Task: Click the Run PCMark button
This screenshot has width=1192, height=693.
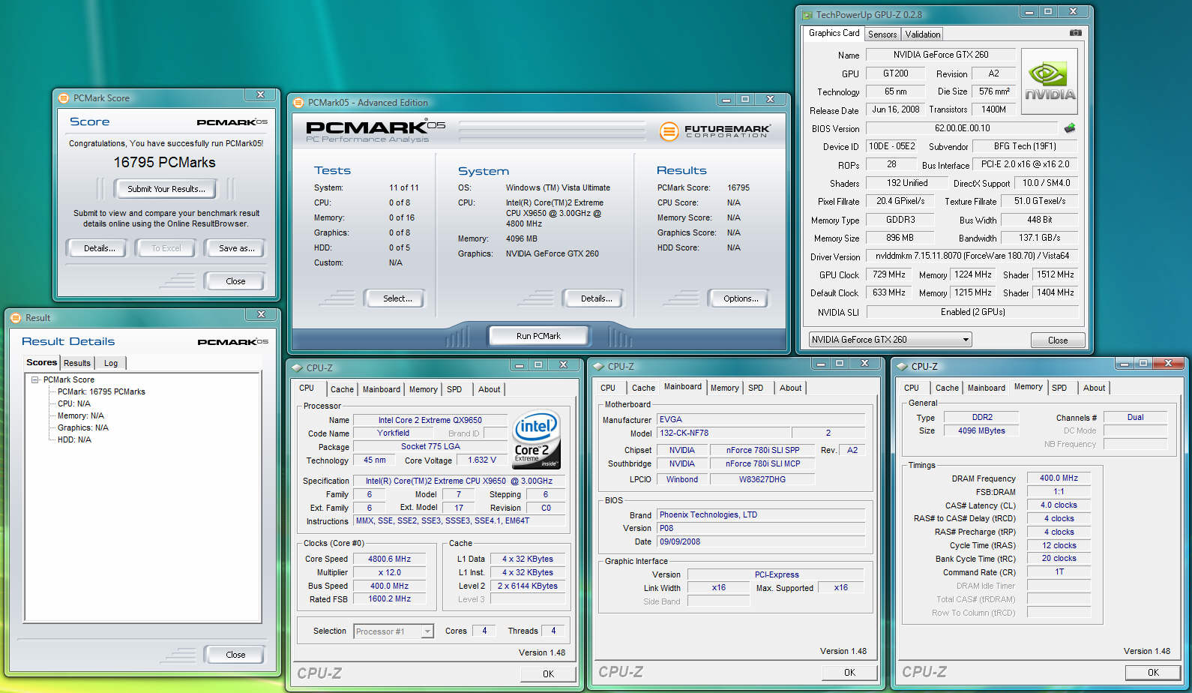Action: point(538,336)
